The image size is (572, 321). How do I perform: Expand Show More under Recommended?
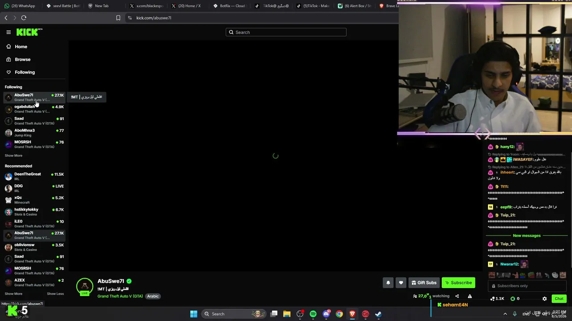(13, 294)
